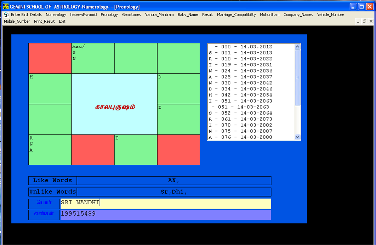The height and width of the screenshot is (245, 376).
Task: Click the name input field SRI NANDHI
Action: (x=166, y=204)
